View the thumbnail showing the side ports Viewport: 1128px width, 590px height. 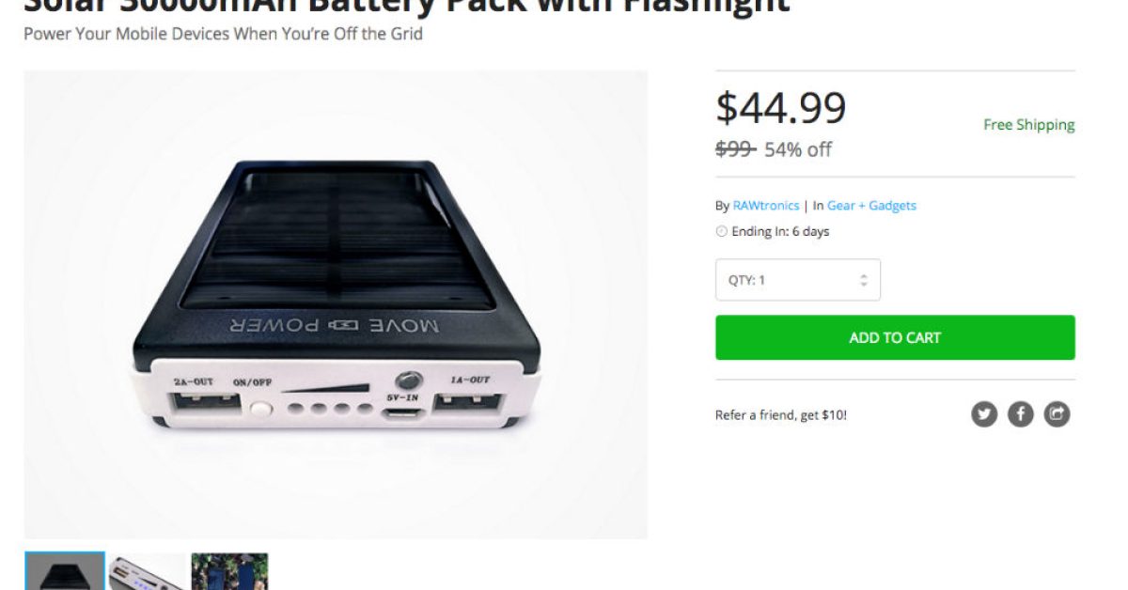[147, 572]
